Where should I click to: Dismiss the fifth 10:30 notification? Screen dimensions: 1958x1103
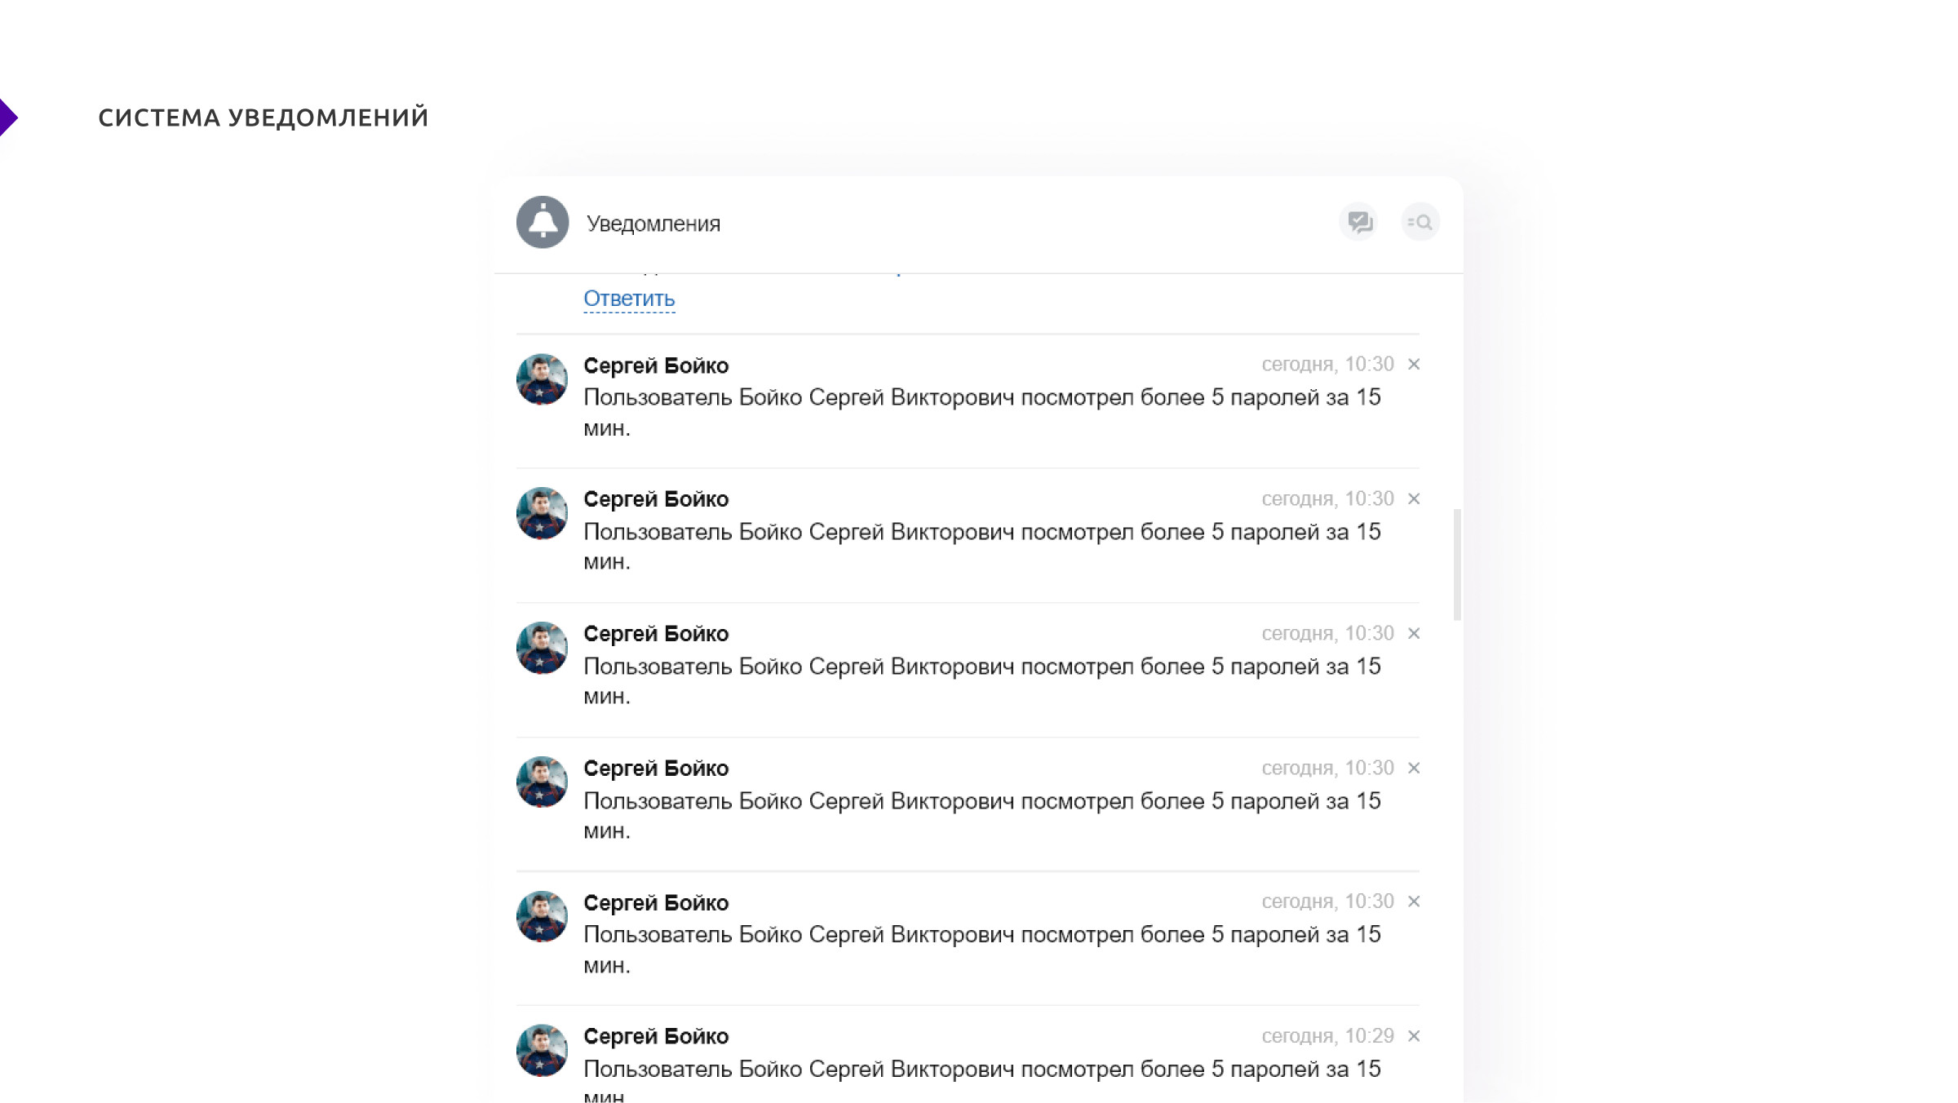(1414, 901)
